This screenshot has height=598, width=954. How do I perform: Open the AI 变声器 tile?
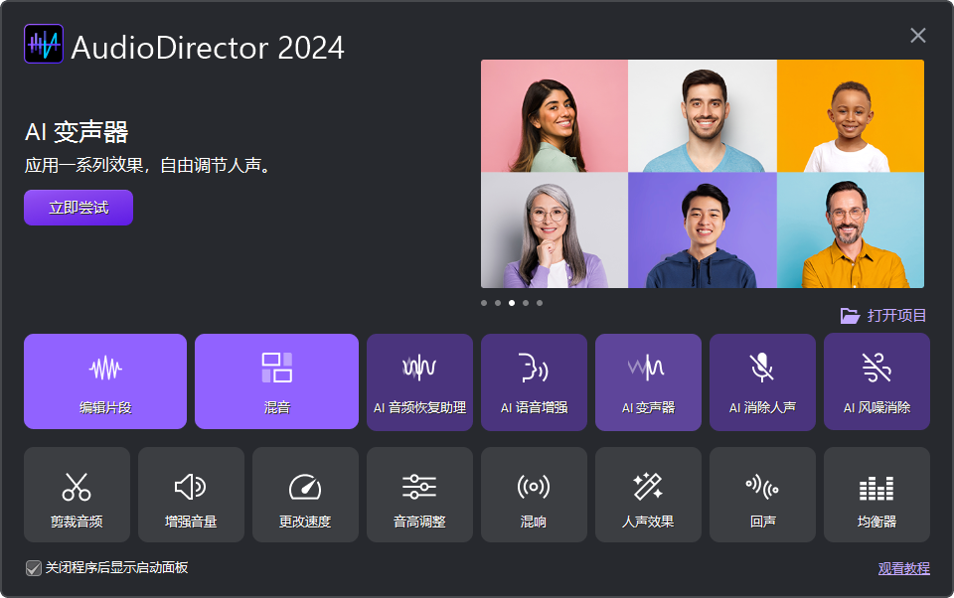tap(649, 382)
